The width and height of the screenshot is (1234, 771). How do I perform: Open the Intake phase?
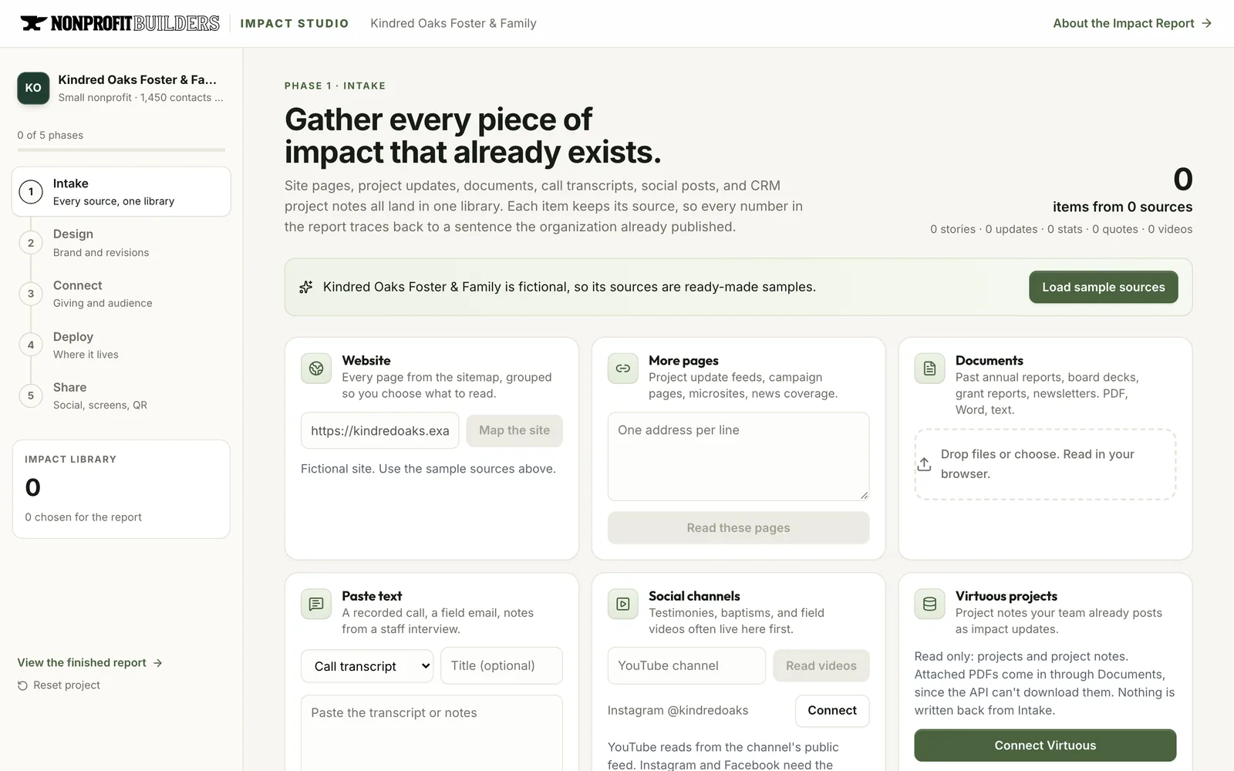121,192
